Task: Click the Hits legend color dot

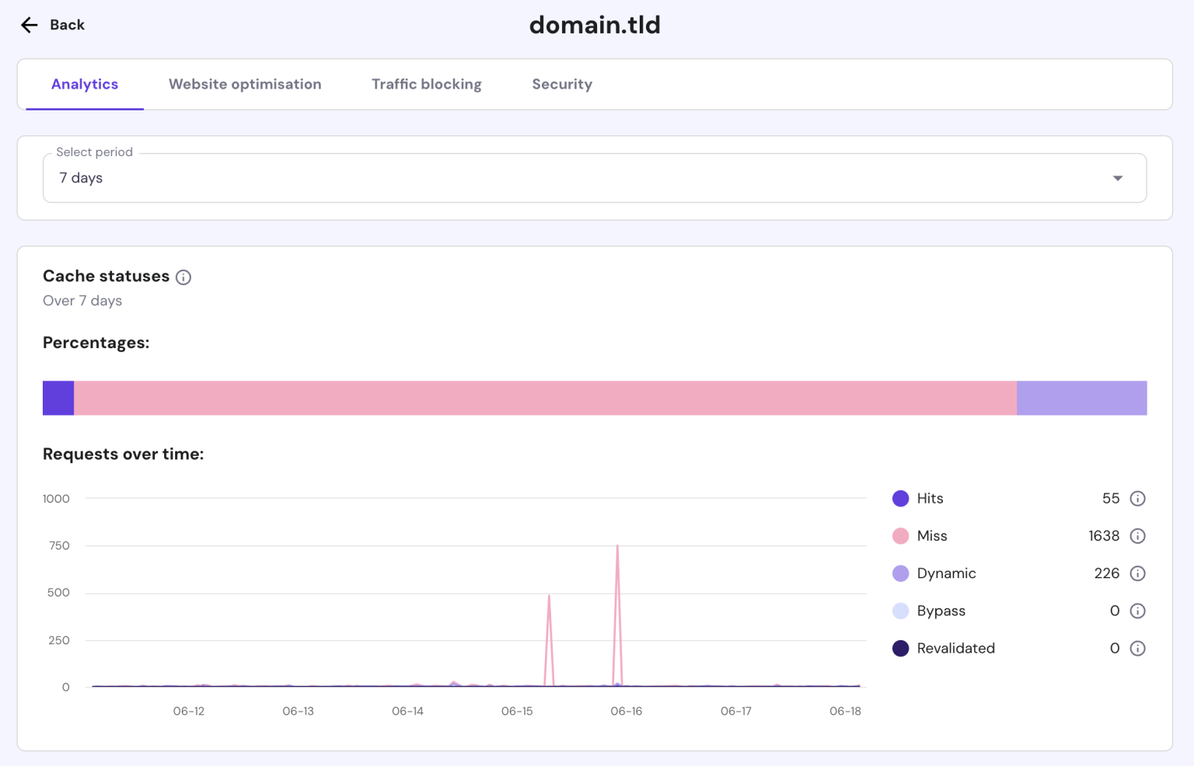Action: coord(900,498)
